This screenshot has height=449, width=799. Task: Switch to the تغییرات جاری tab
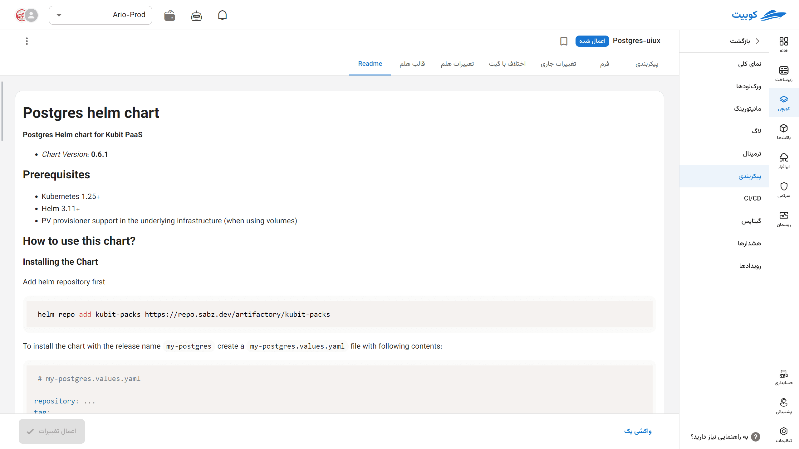[x=558, y=64]
